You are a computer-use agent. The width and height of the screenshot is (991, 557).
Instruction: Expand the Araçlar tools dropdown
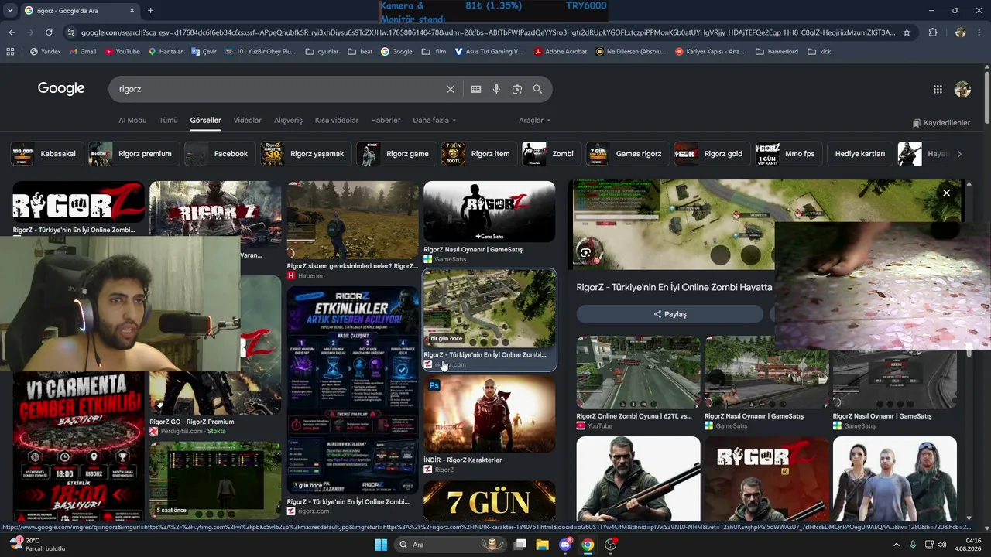click(534, 121)
